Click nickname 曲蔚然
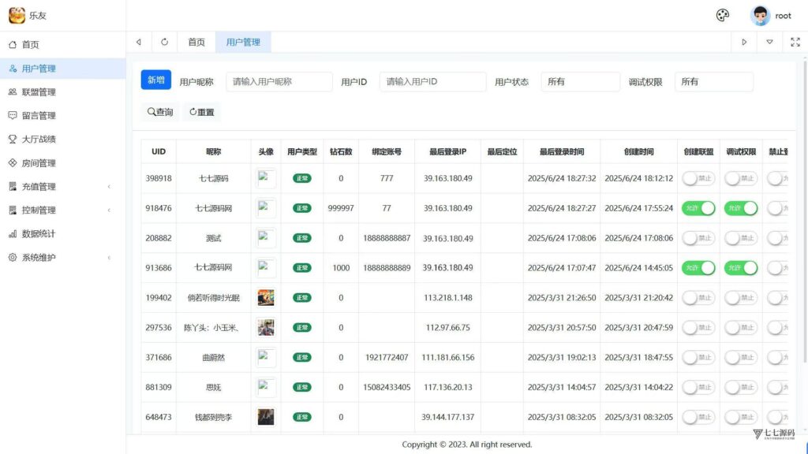The width and height of the screenshot is (808, 454). pyautogui.click(x=213, y=357)
